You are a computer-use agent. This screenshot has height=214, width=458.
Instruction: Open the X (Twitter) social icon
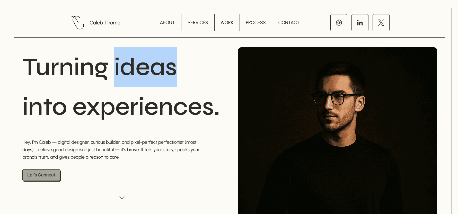click(x=381, y=23)
